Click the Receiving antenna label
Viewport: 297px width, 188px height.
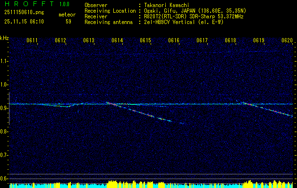(109, 22)
